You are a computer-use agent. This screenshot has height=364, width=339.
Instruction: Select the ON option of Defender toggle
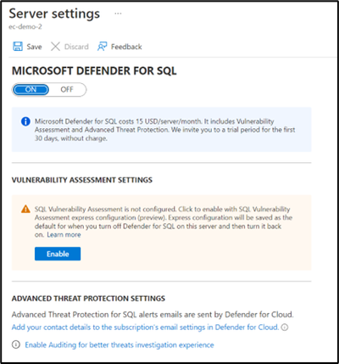coord(31,90)
